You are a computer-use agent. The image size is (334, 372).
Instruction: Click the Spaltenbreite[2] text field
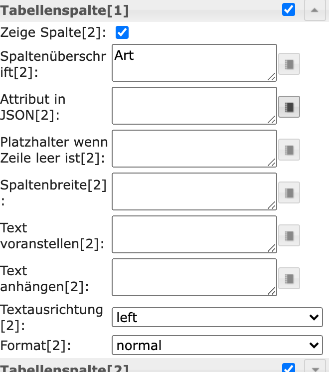(194, 191)
